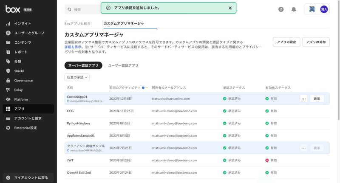Switch to Boxアプリと統合 tab
Screen dimensions: 340x183
(77, 24)
